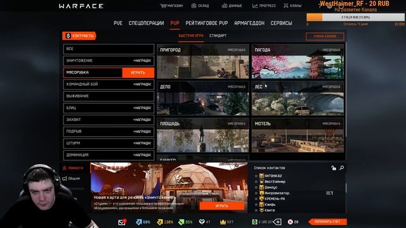Click the green 95% booster icon
This screenshot has height=228, width=406.
pos(181,222)
